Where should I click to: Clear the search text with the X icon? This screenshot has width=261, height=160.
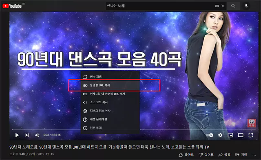click(x=223, y=6)
